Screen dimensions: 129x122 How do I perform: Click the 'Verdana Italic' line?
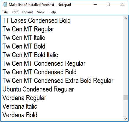(20, 106)
